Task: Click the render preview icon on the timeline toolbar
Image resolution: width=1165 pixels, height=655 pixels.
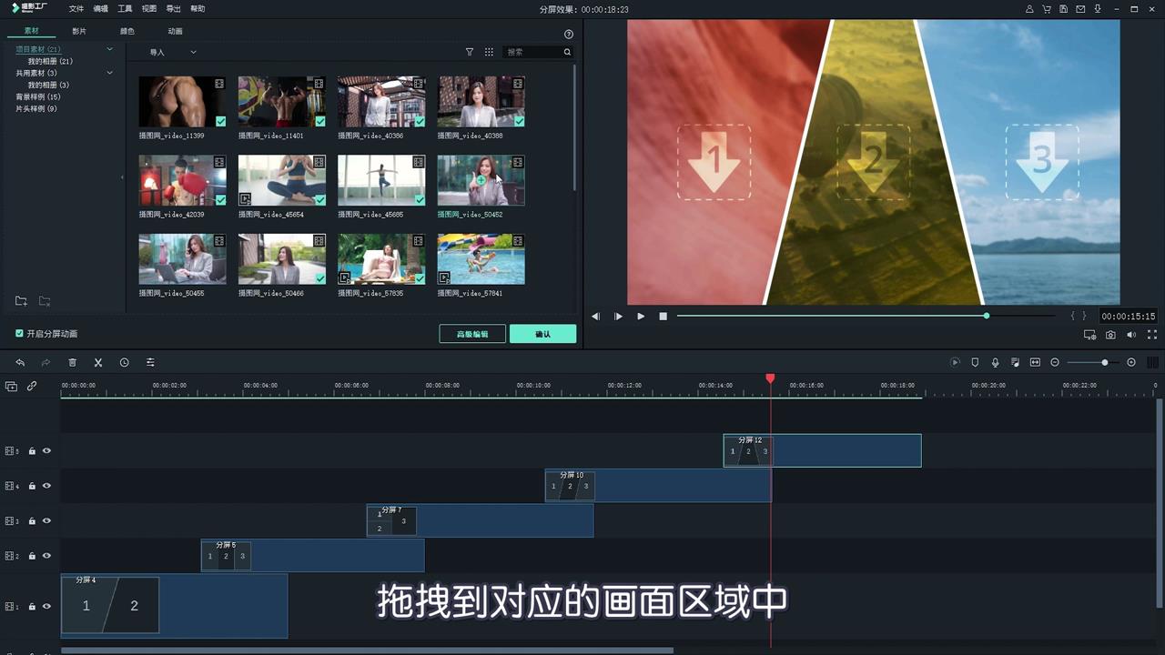Action: (955, 362)
